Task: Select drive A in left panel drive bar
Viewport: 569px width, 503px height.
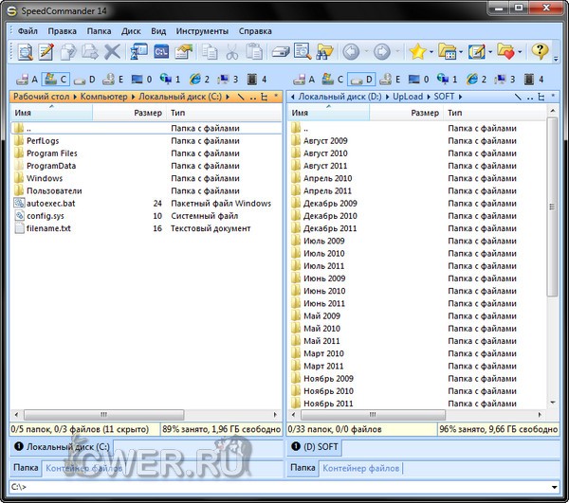Action: click(x=28, y=79)
